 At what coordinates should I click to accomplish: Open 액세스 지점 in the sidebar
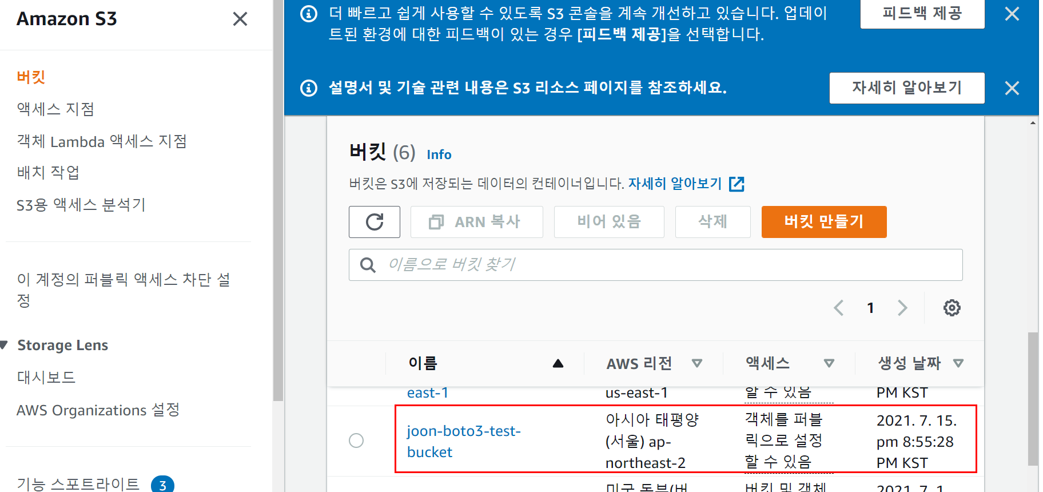pyautogui.click(x=55, y=109)
